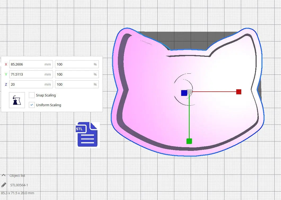
Task: Click the green Y-axis scale handle
Action: coord(189,141)
